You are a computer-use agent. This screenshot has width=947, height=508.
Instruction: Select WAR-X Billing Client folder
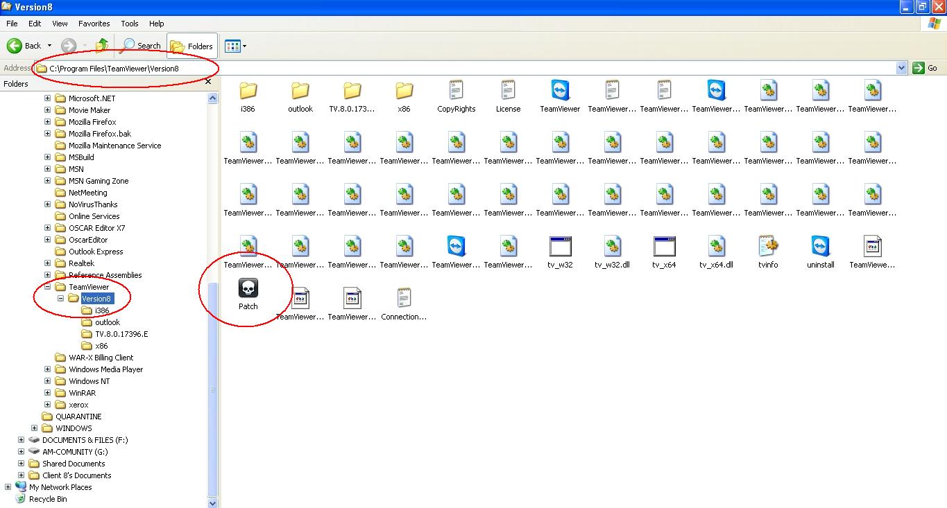[x=101, y=358]
